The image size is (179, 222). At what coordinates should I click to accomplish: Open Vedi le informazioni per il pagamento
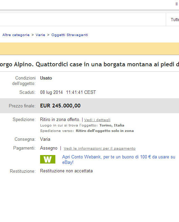click(x=100, y=148)
